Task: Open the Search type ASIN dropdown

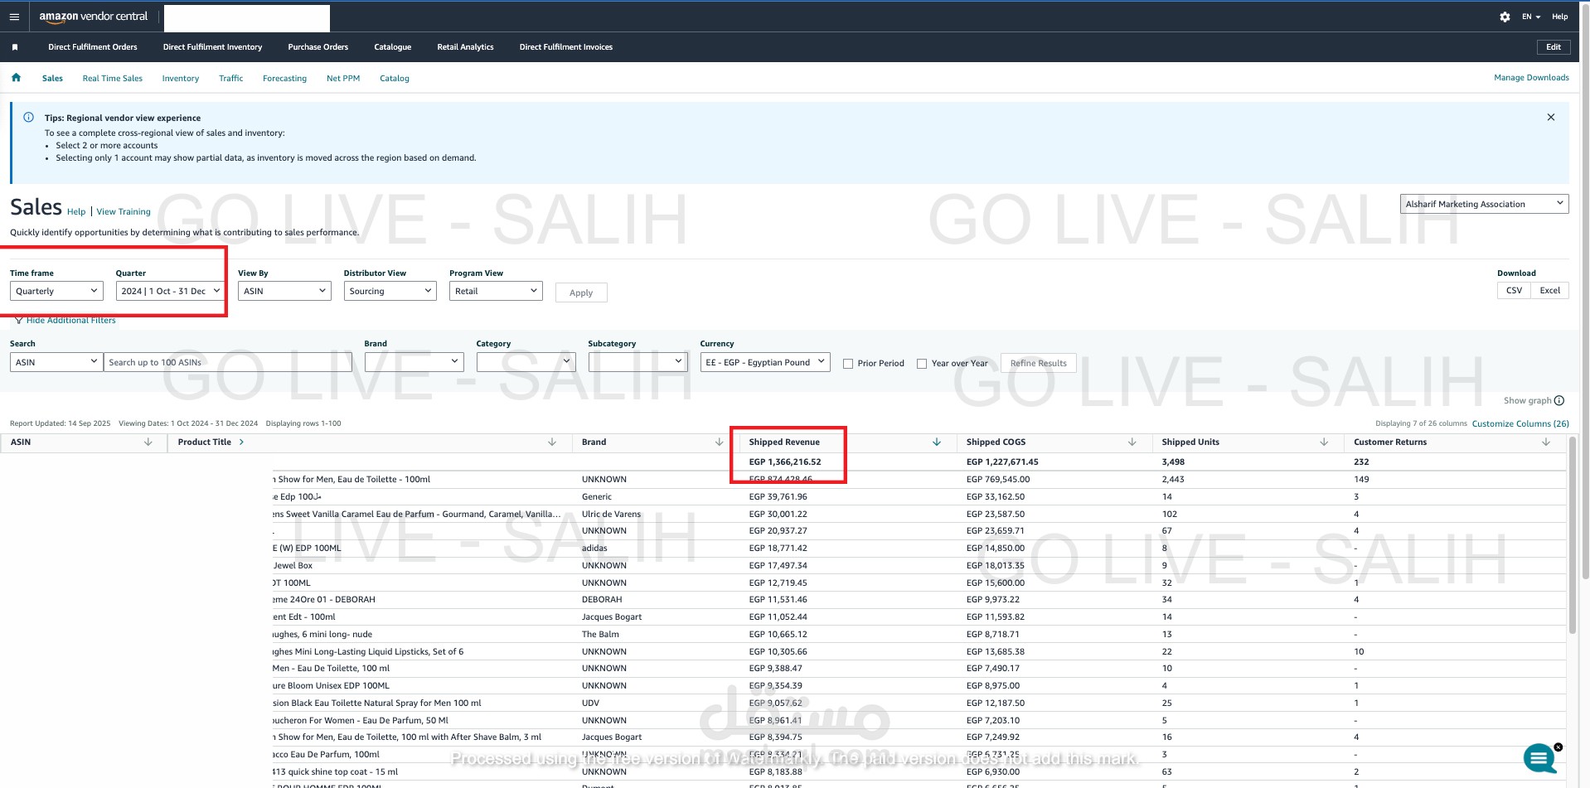Action: point(56,362)
